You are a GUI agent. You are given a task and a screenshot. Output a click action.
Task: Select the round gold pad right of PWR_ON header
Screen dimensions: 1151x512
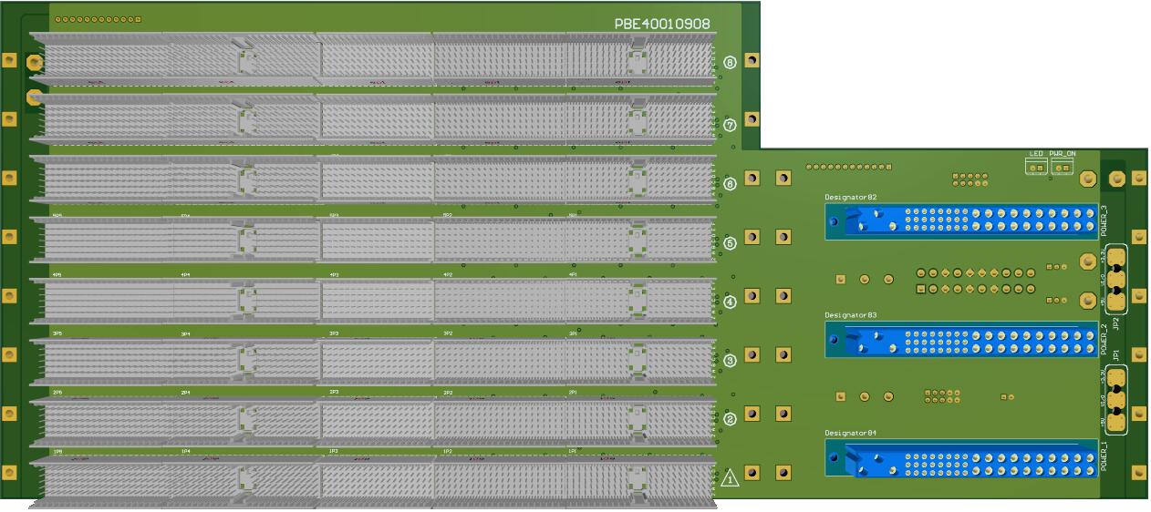(x=1088, y=180)
